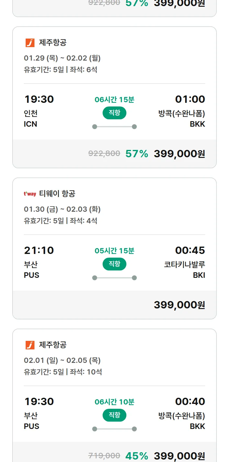The height and width of the screenshot is (462, 229).
Task: Click the 57% discount on the Incheon flight
Action: click(137, 154)
